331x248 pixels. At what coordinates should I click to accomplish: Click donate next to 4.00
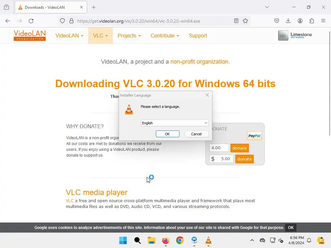click(240, 148)
